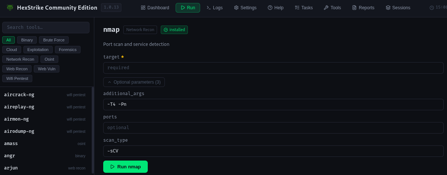Filter tools by Exploitation category
This screenshot has width=447, height=175.
(38, 50)
